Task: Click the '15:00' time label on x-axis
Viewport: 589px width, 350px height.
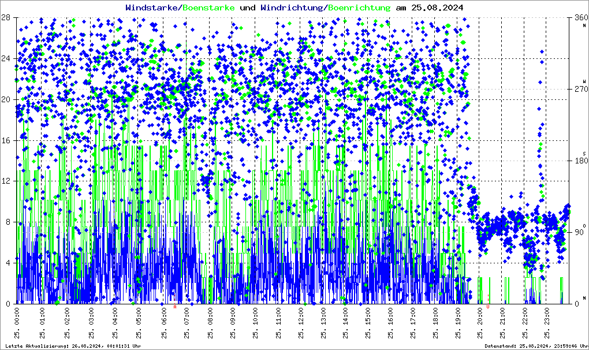Action: click(368, 317)
